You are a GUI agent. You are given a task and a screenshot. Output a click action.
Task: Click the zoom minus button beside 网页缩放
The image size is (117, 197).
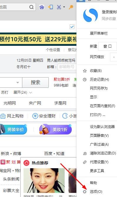(113, 57)
